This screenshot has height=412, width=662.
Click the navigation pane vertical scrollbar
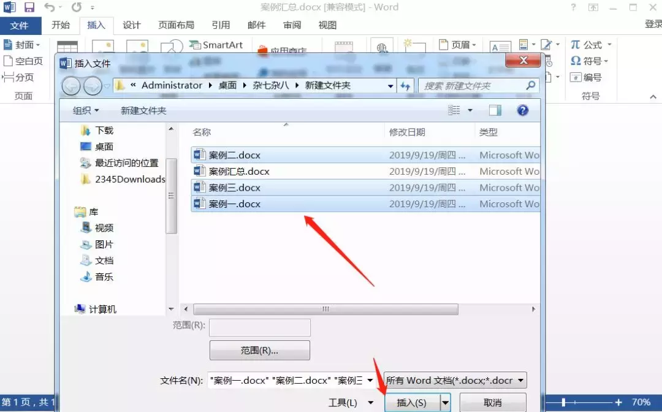click(x=171, y=196)
